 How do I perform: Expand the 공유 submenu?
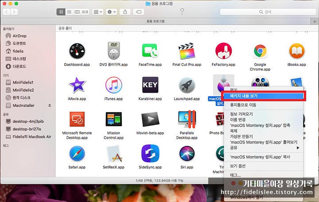pos(264,148)
